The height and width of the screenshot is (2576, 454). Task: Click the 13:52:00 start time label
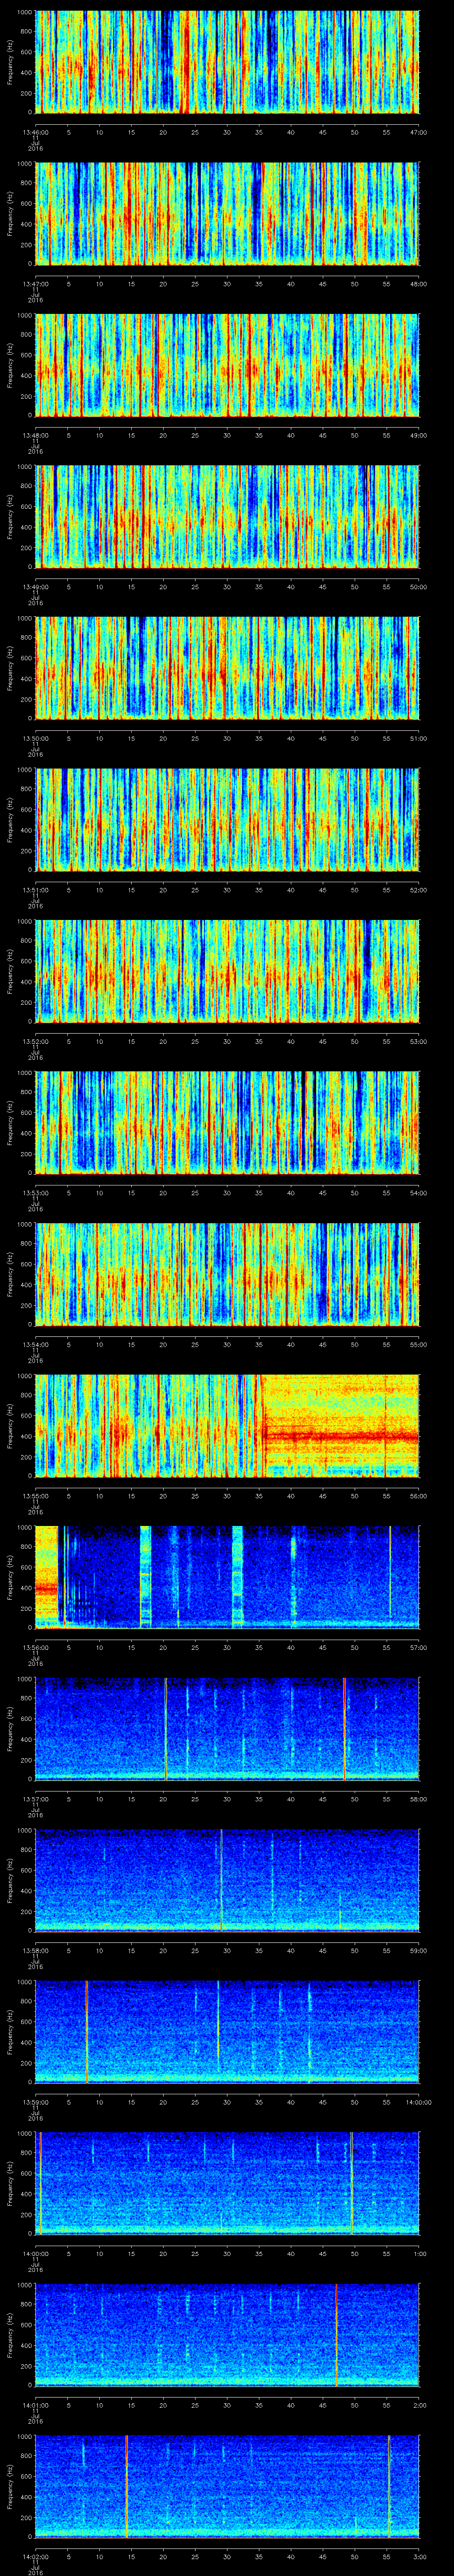tap(35, 1041)
